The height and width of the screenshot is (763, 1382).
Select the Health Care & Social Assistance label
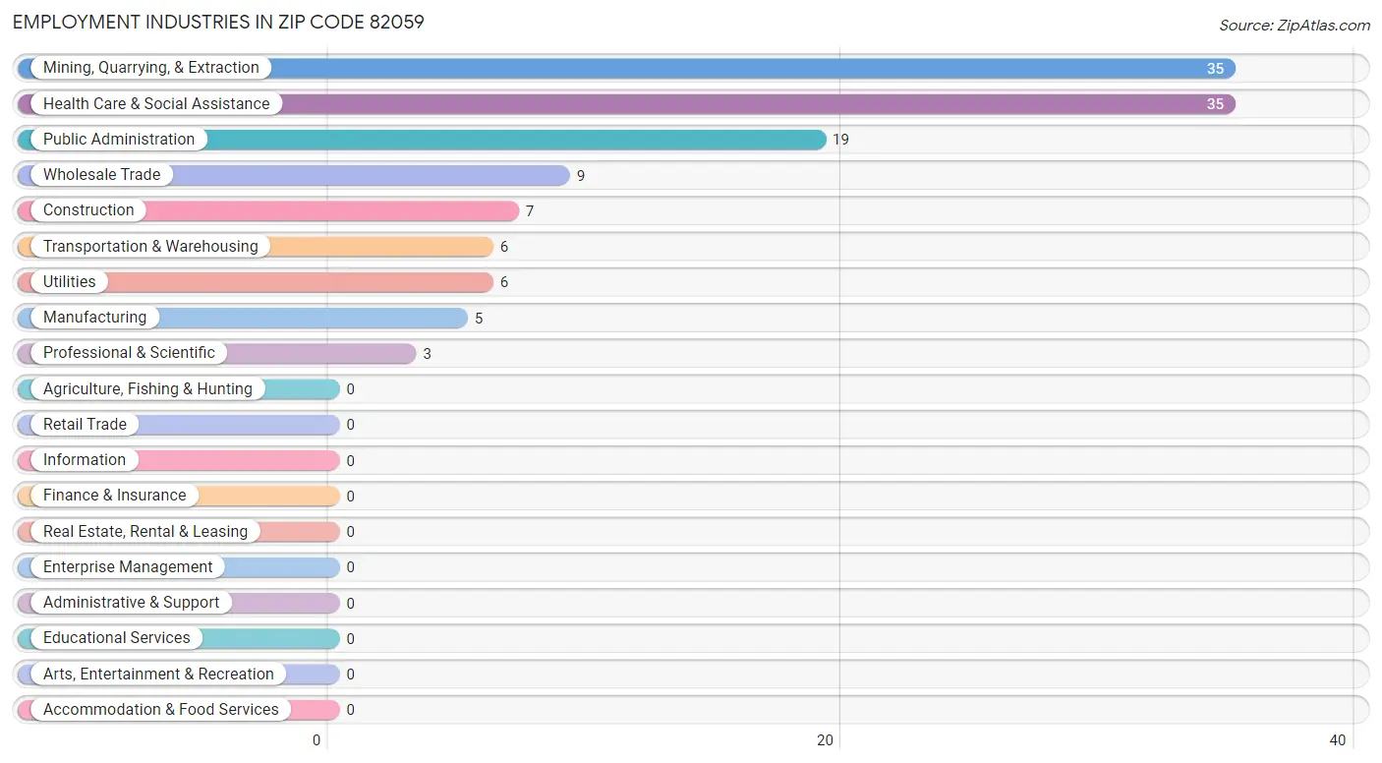[156, 103]
